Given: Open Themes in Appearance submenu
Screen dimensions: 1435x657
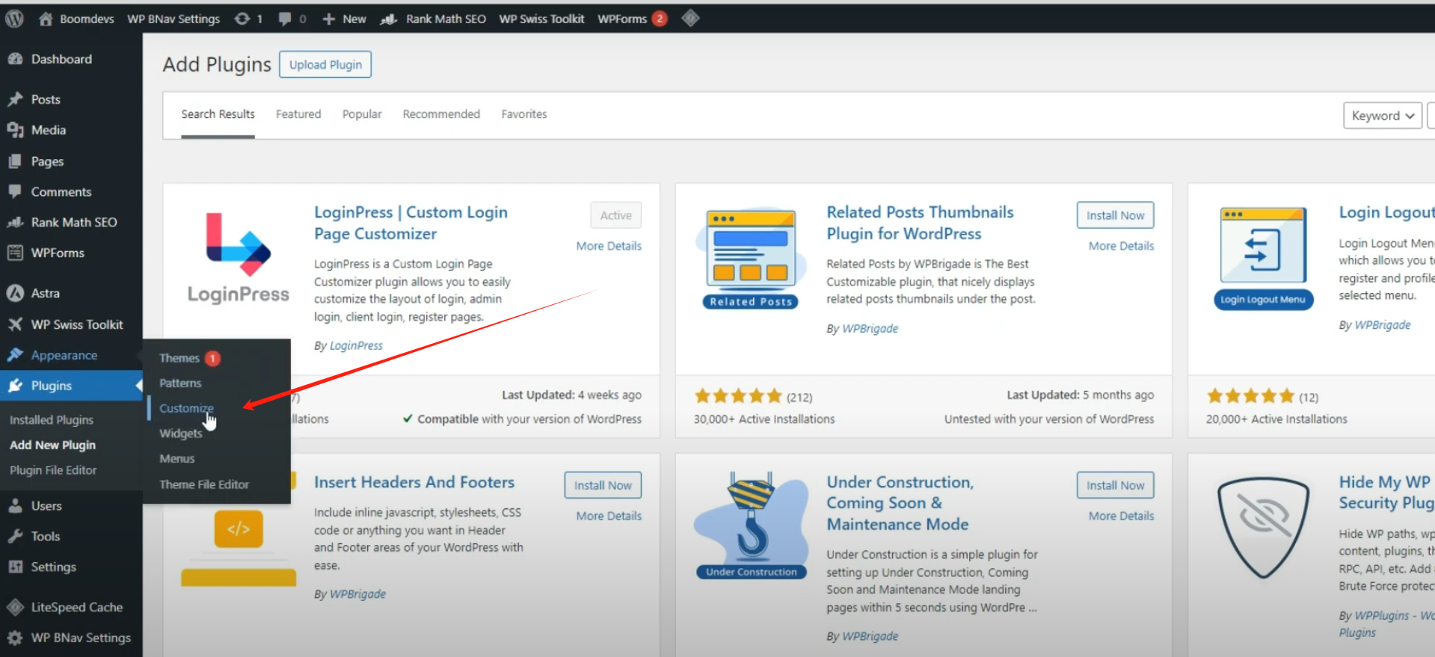Looking at the screenshot, I should [x=179, y=358].
